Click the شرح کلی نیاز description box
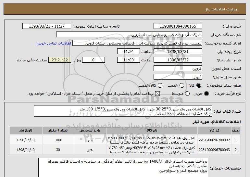 [x=123, y=111]
